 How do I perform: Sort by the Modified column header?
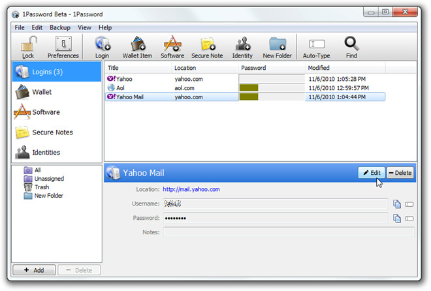[x=345, y=68]
